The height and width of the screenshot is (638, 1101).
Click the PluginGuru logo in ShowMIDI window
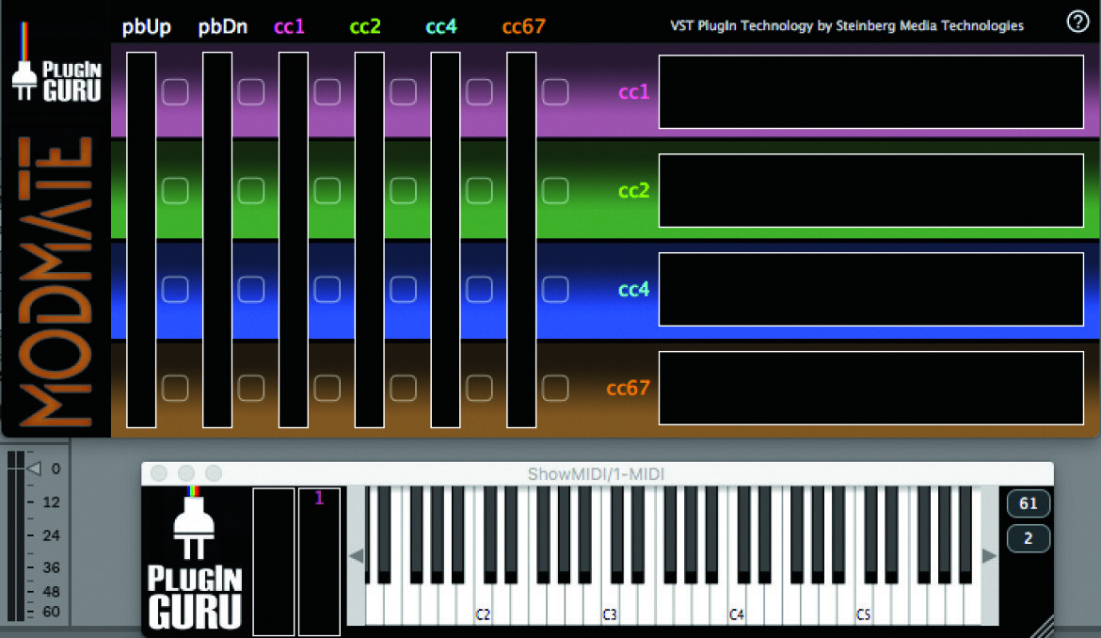pos(194,559)
